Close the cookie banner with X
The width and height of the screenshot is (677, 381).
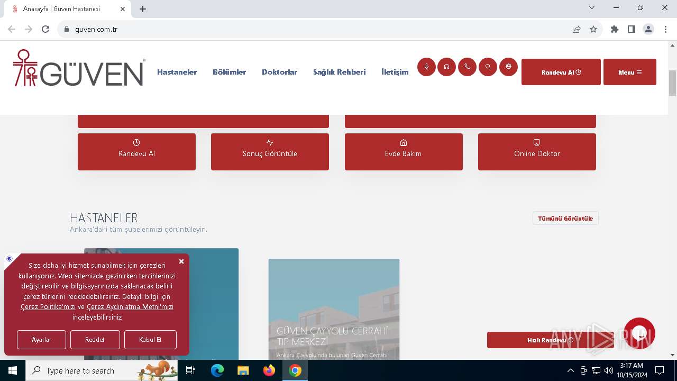(181, 261)
